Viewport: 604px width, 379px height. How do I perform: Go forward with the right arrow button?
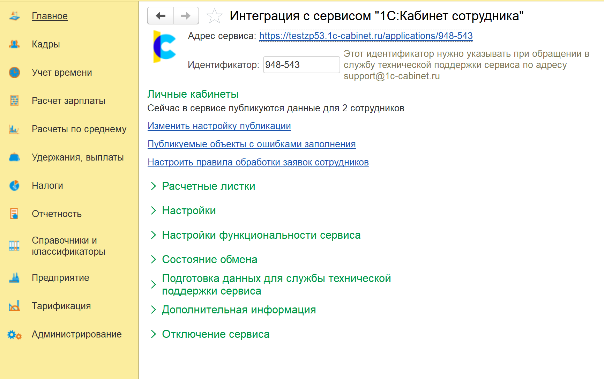click(186, 16)
